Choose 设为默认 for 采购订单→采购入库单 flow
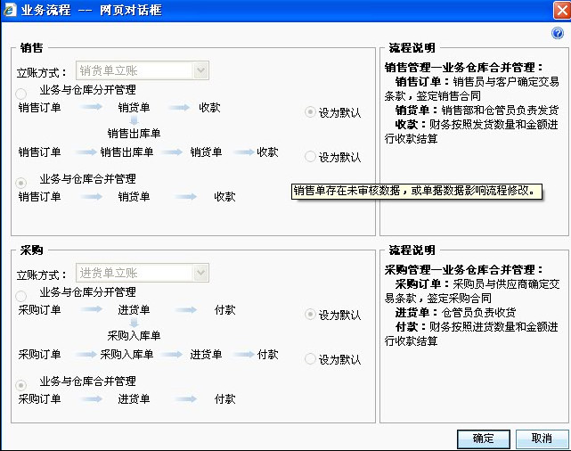The image size is (571, 451). (x=310, y=359)
